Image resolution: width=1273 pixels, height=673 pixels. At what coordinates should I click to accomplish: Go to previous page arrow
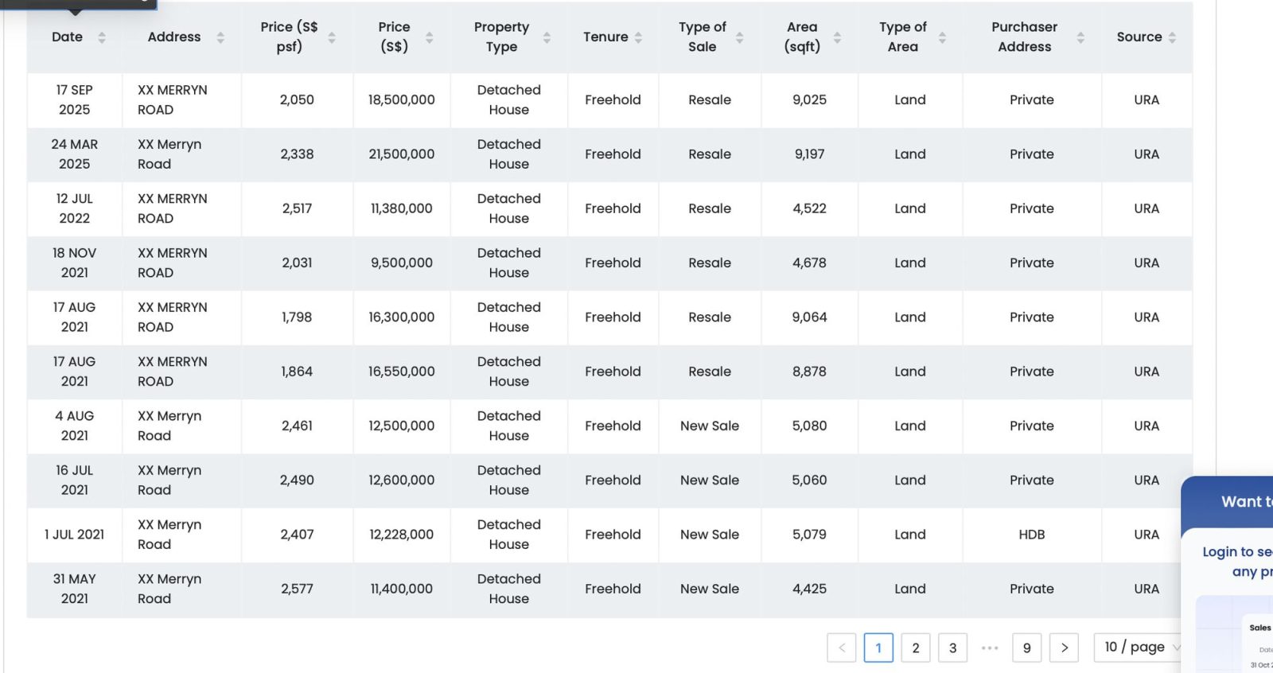(842, 648)
